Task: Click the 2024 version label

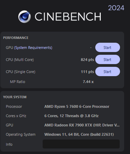Action: pyautogui.click(x=116, y=8)
